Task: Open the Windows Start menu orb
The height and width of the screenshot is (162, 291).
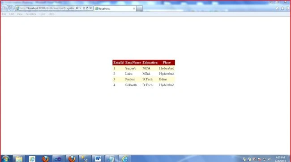Action: (x=5, y=159)
